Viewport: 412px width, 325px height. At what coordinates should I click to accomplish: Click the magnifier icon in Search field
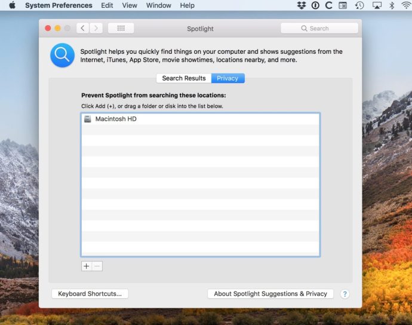(x=304, y=29)
